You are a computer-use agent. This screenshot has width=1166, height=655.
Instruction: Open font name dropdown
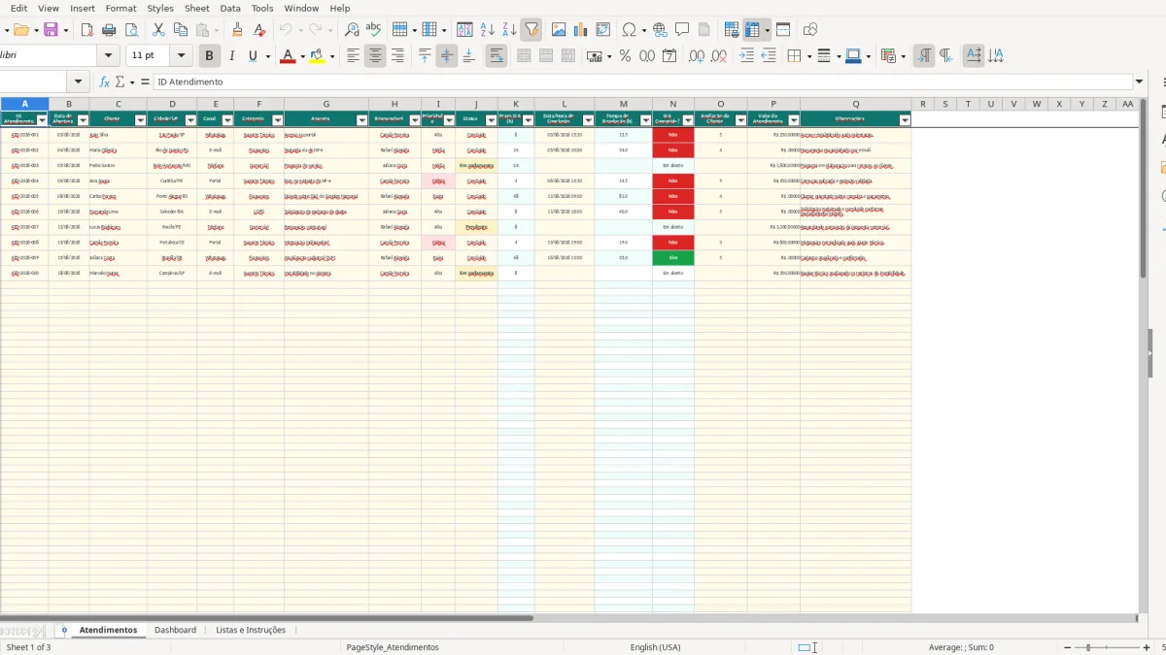coord(109,56)
